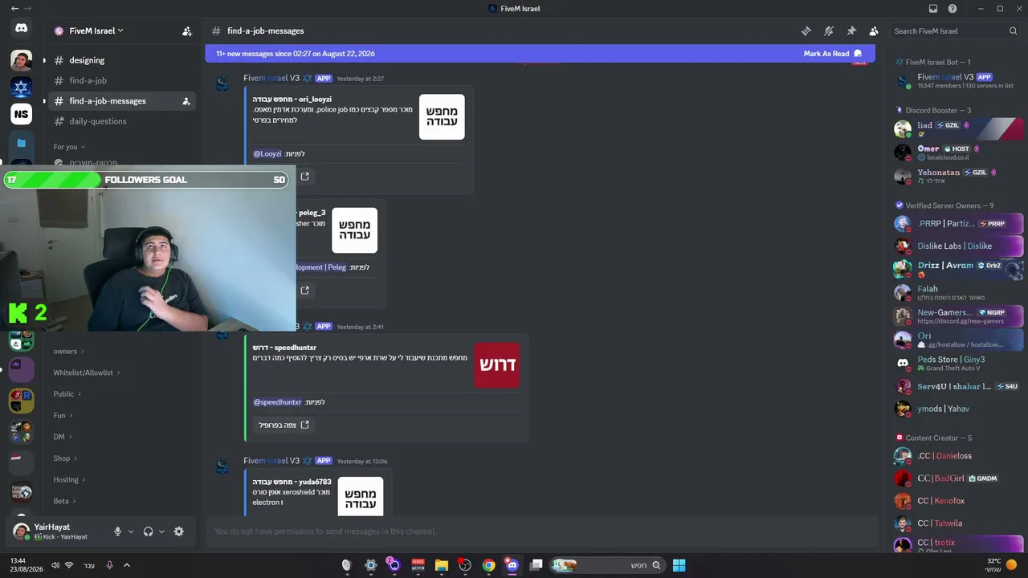Expand the Hosting category
Image resolution: width=1028 pixels, height=578 pixels.
point(70,480)
